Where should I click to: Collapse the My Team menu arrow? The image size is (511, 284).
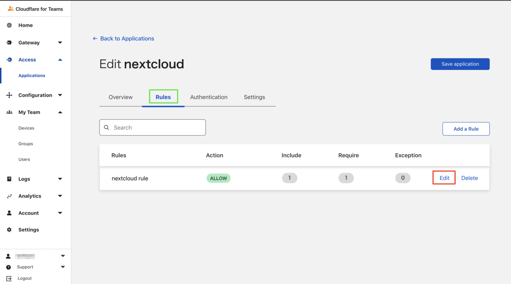point(60,112)
